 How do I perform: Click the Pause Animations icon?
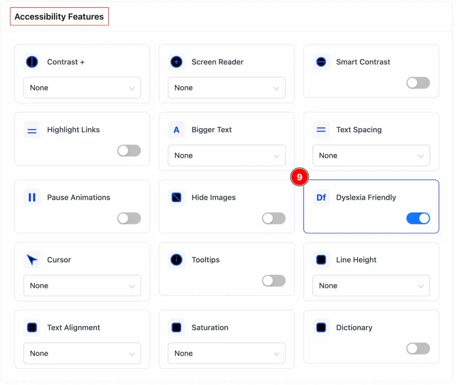(x=32, y=197)
